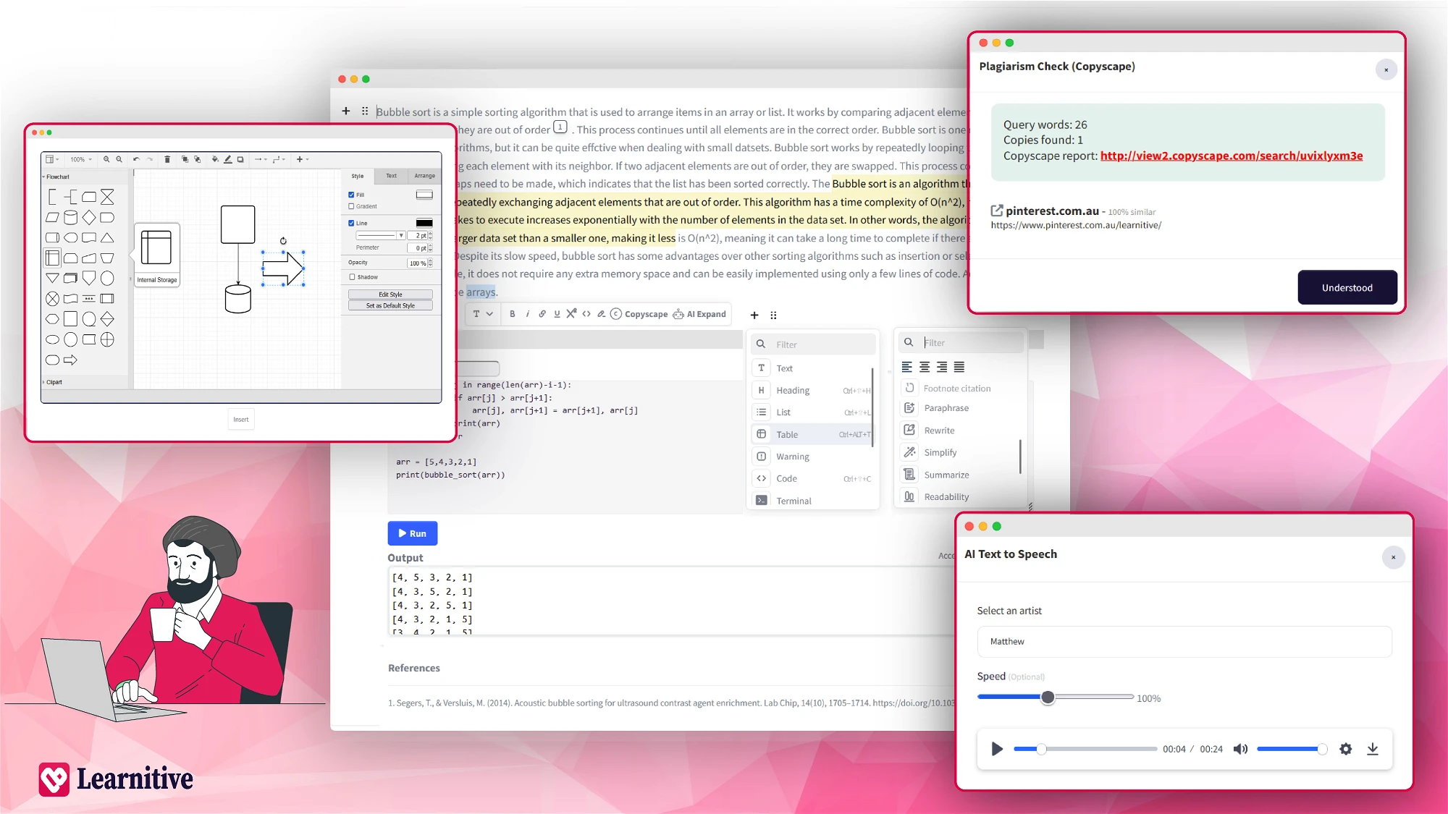
Task: Choose Table in the block type menu
Action: tap(812, 434)
